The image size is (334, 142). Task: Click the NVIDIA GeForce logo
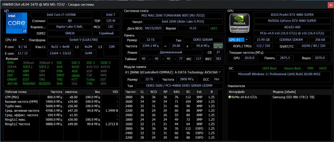pyautogui.click(x=240, y=23)
